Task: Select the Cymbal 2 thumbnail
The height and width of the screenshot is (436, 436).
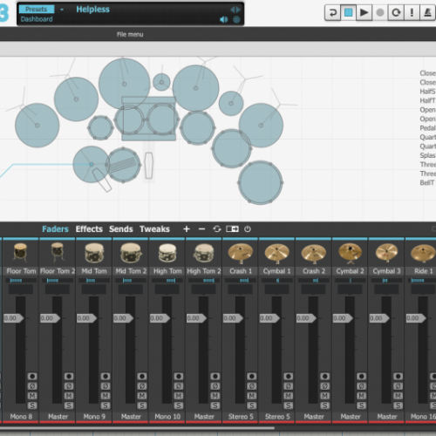Action: point(351,253)
